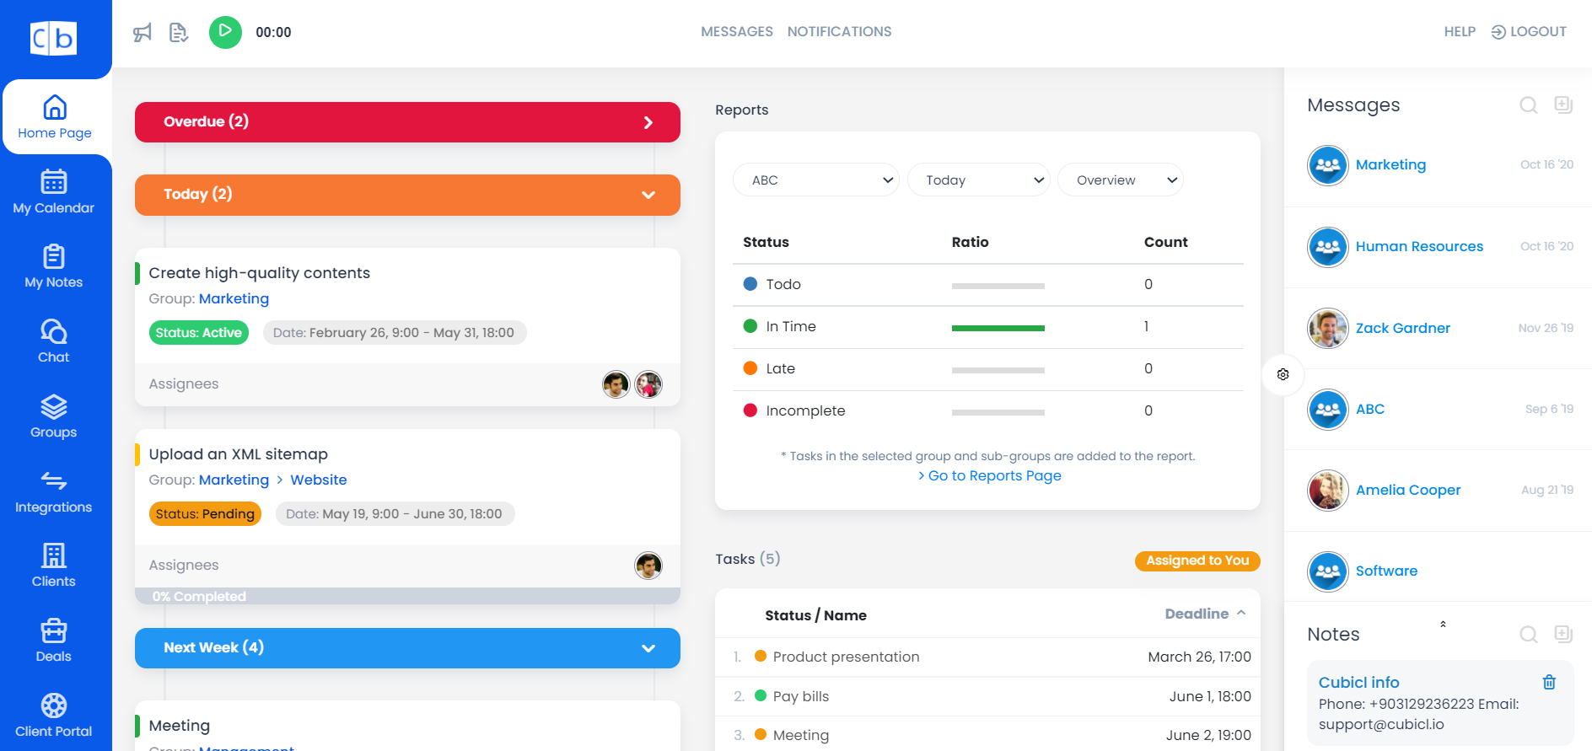Viewport: 1592px width, 751px height.
Task: Open Deals from sidebar
Action: [x=54, y=641]
